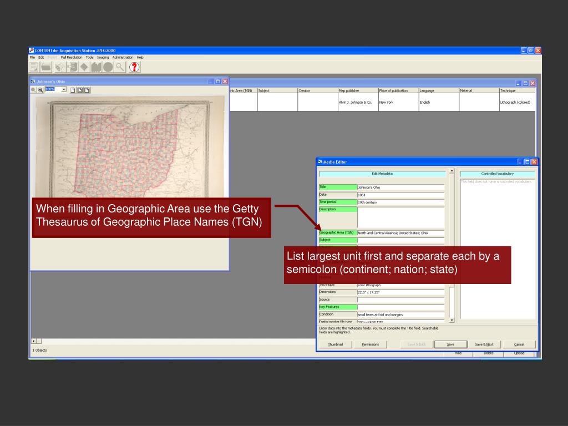Click the import arrow icon in main toolbar
The width and height of the screenshot is (568, 426).
[73, 67]
